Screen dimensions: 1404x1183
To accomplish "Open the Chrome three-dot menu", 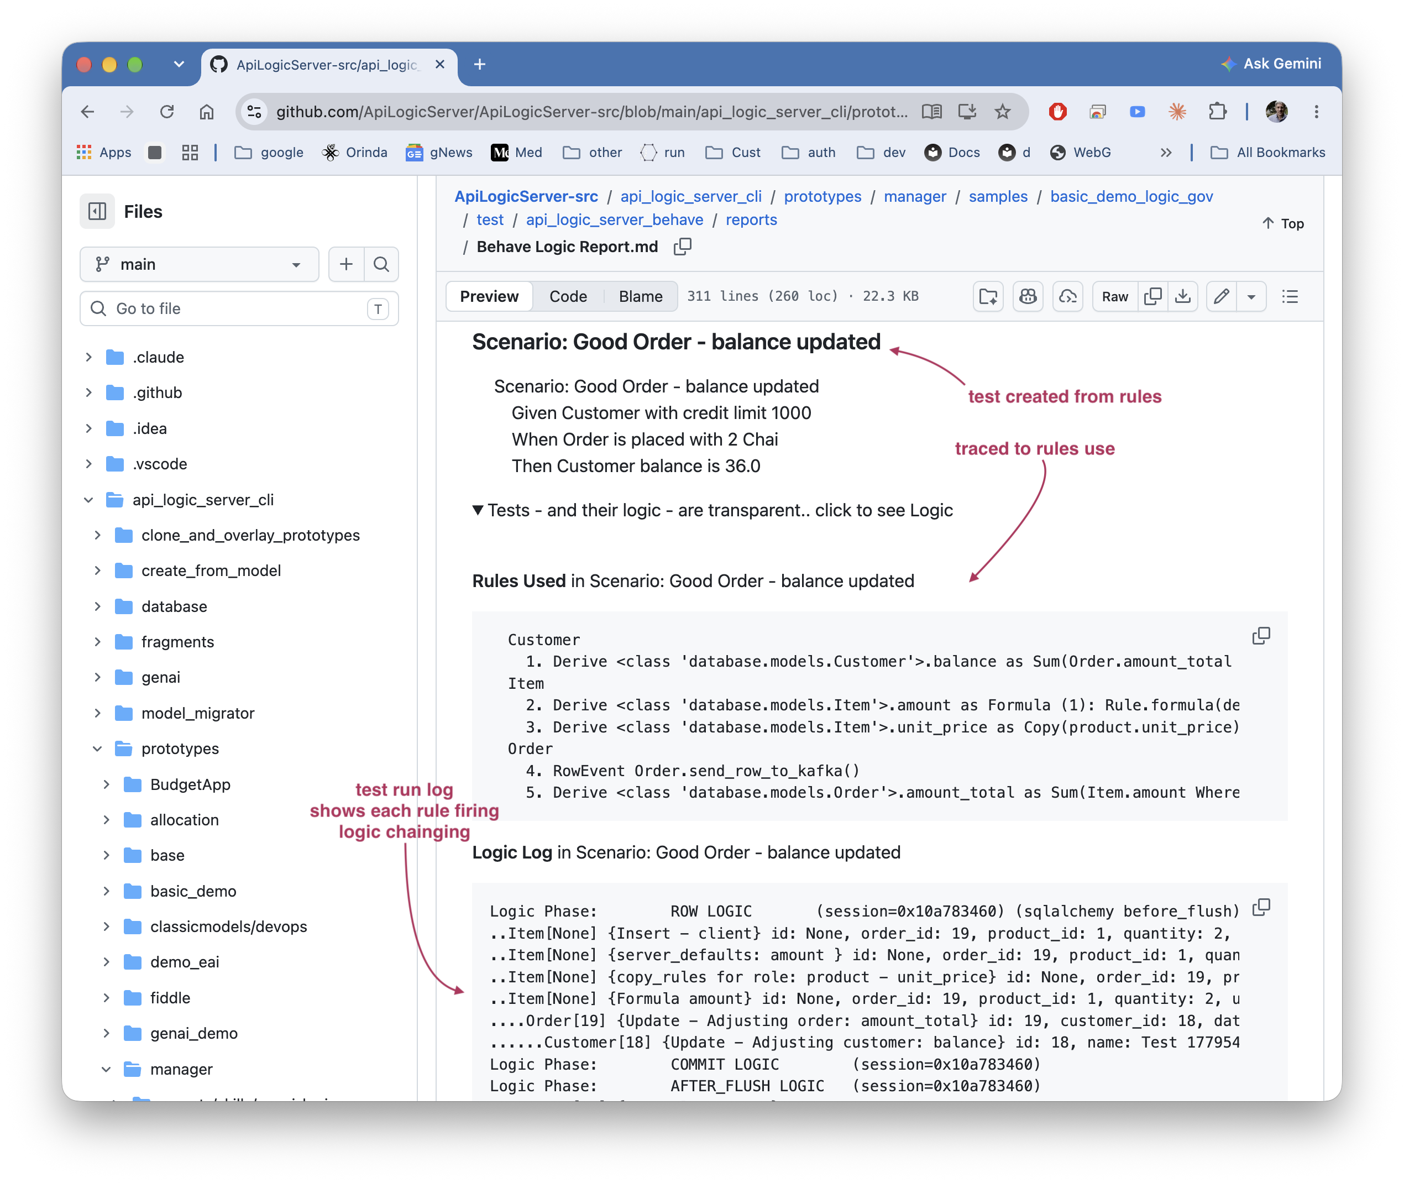I will point(1317,111).
